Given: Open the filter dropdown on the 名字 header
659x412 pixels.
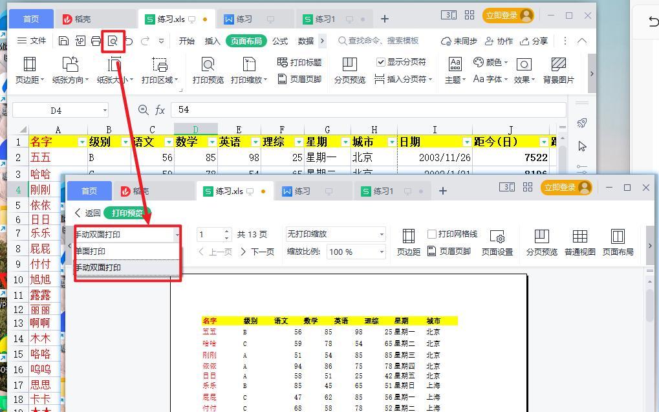Looking at the screenshot, I should click(x=82, y=142).
